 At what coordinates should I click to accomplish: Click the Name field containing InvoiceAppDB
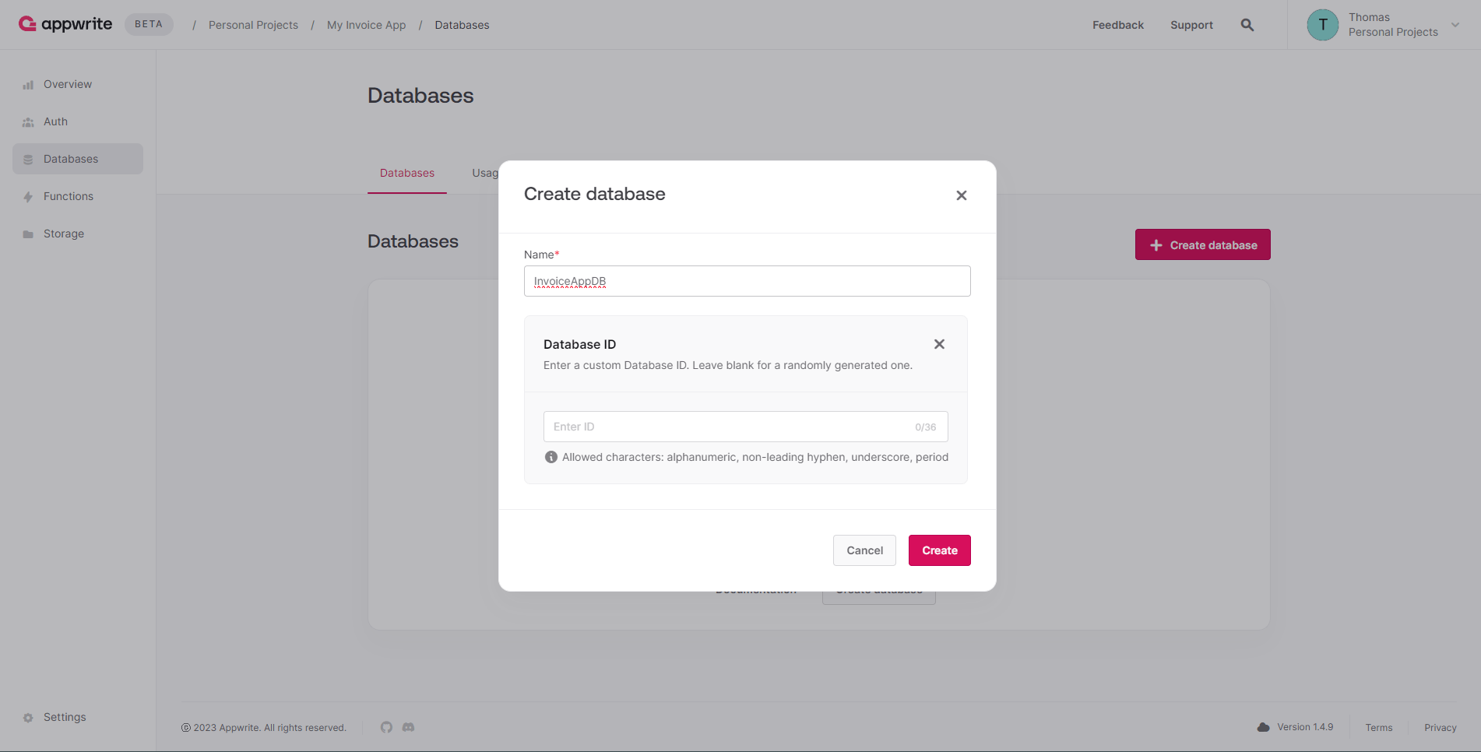pyautogui.click(x=748, y=281)
